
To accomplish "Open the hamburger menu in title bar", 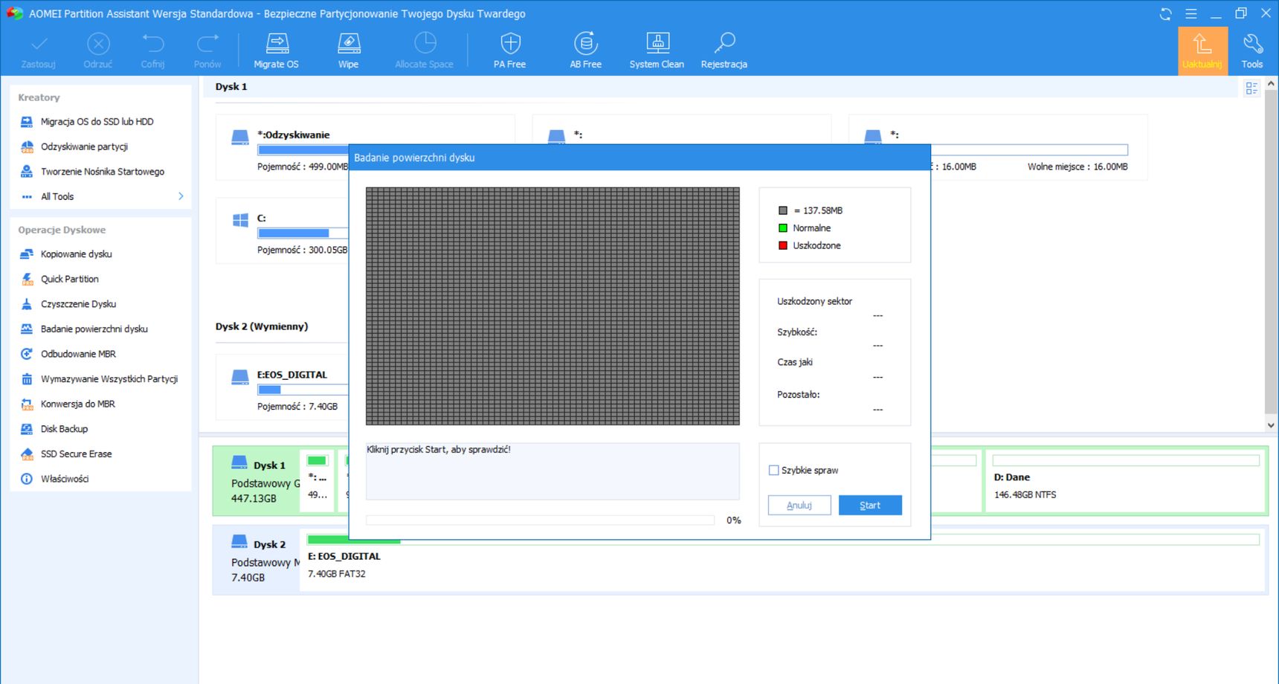I will click(1191, 14).
